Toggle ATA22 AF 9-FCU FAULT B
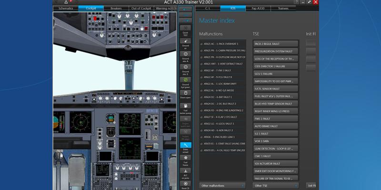Viewport: 381px width, 190px height. click(x=222, y=77)
